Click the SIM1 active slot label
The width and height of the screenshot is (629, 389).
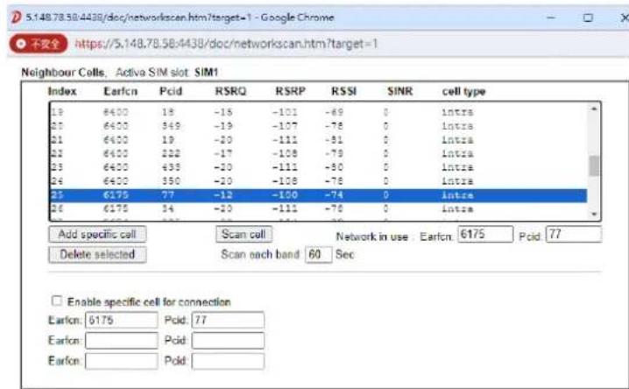tap(206, 73)
